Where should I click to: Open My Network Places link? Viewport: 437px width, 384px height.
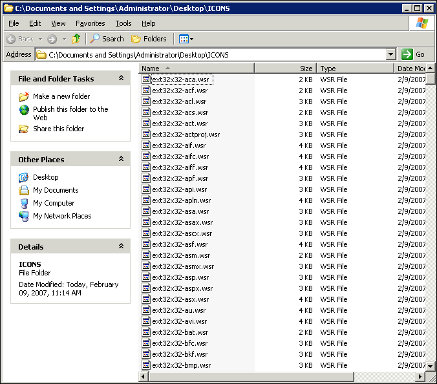point(62,216)
